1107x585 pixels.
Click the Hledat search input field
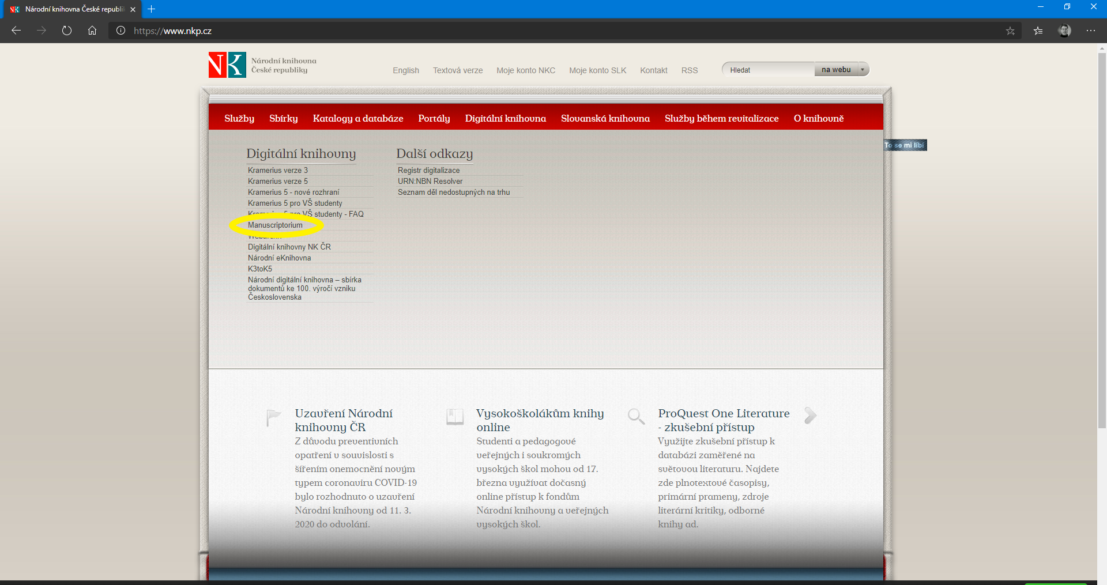[x=768, y=70]
